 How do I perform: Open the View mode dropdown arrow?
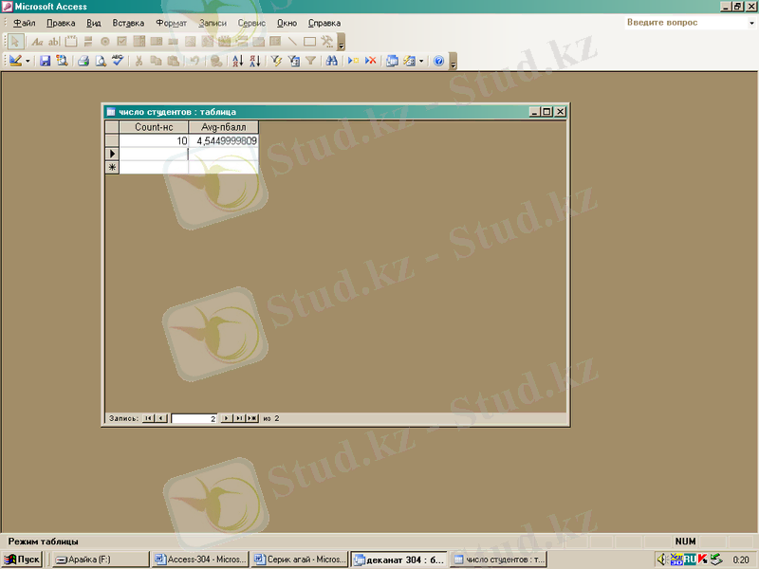click(28, 61)
